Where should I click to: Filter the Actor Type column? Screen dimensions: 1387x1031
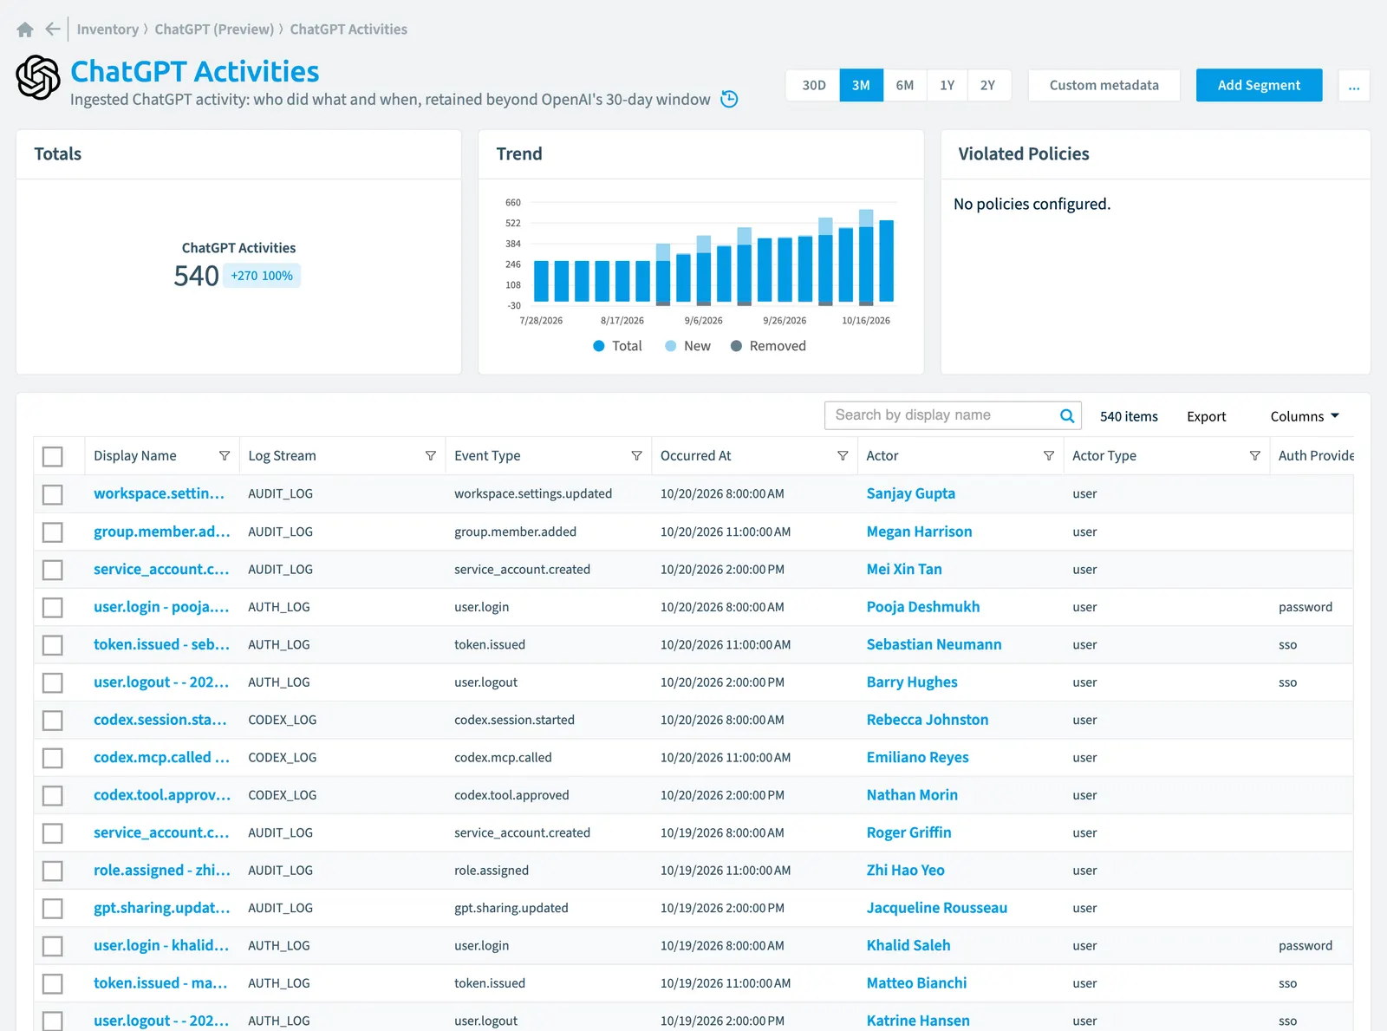tap(1254, 456)
